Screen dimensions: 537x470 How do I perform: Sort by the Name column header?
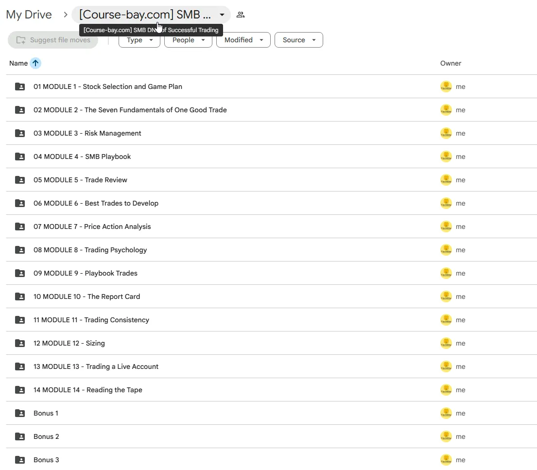tap(18, 63)
